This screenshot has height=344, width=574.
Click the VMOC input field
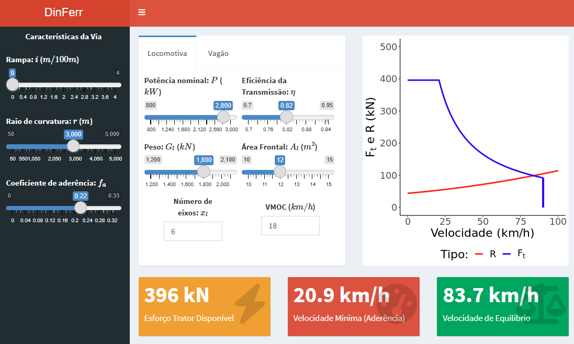(x=290, y=226)
